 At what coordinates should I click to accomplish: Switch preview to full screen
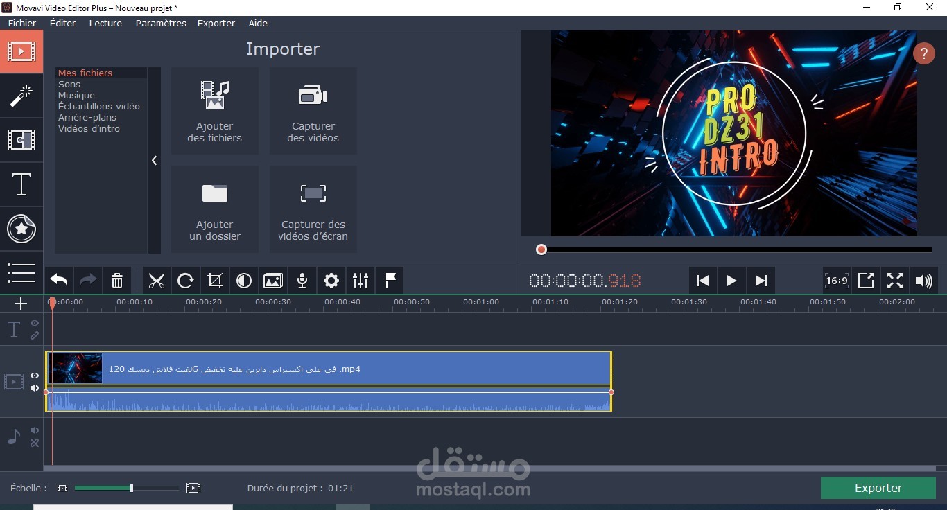(895, 281)
